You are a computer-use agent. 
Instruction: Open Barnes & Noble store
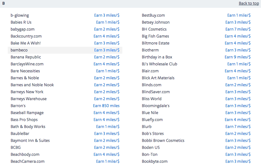(x=25, y=78)
